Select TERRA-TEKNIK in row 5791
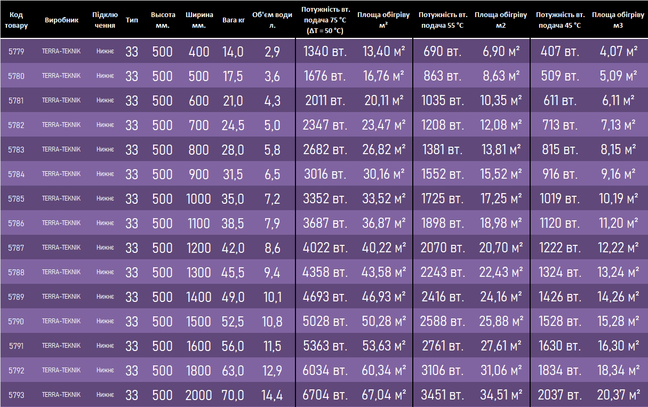 [x=61, y=346]
